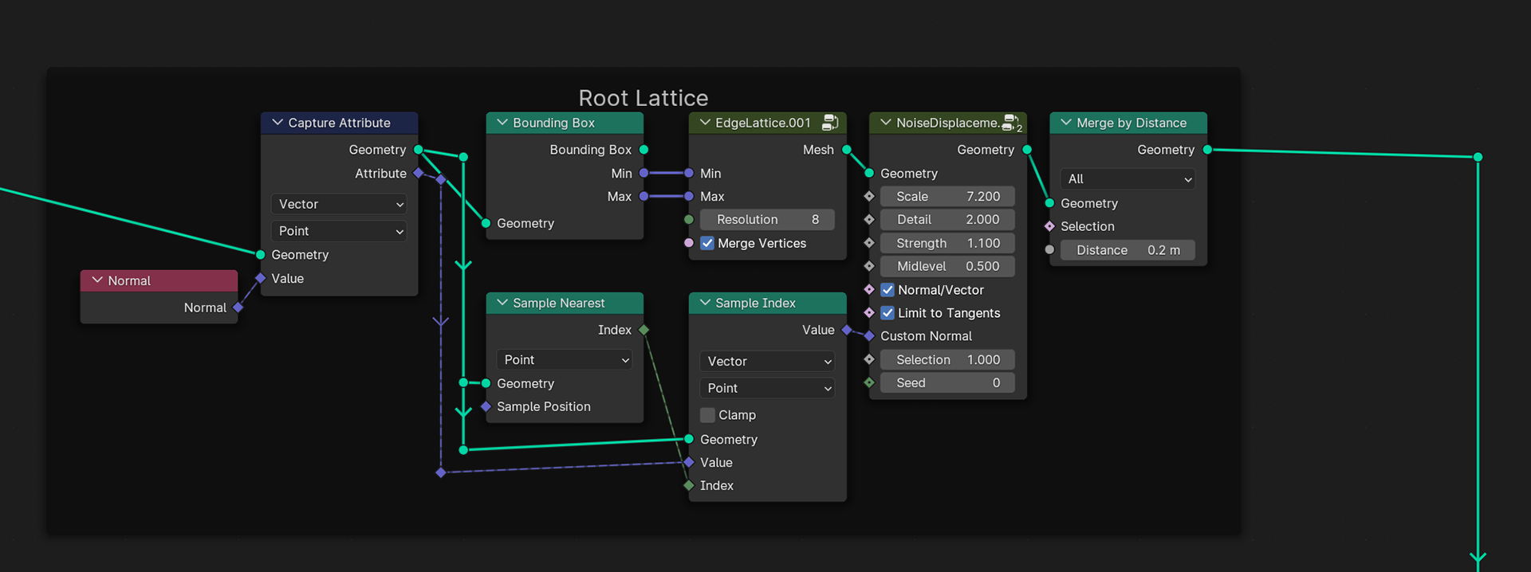Collapse the EdgeLattice.001 node

pos(705,123)
